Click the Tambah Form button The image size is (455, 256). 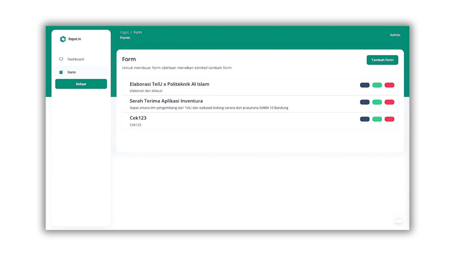382,60
